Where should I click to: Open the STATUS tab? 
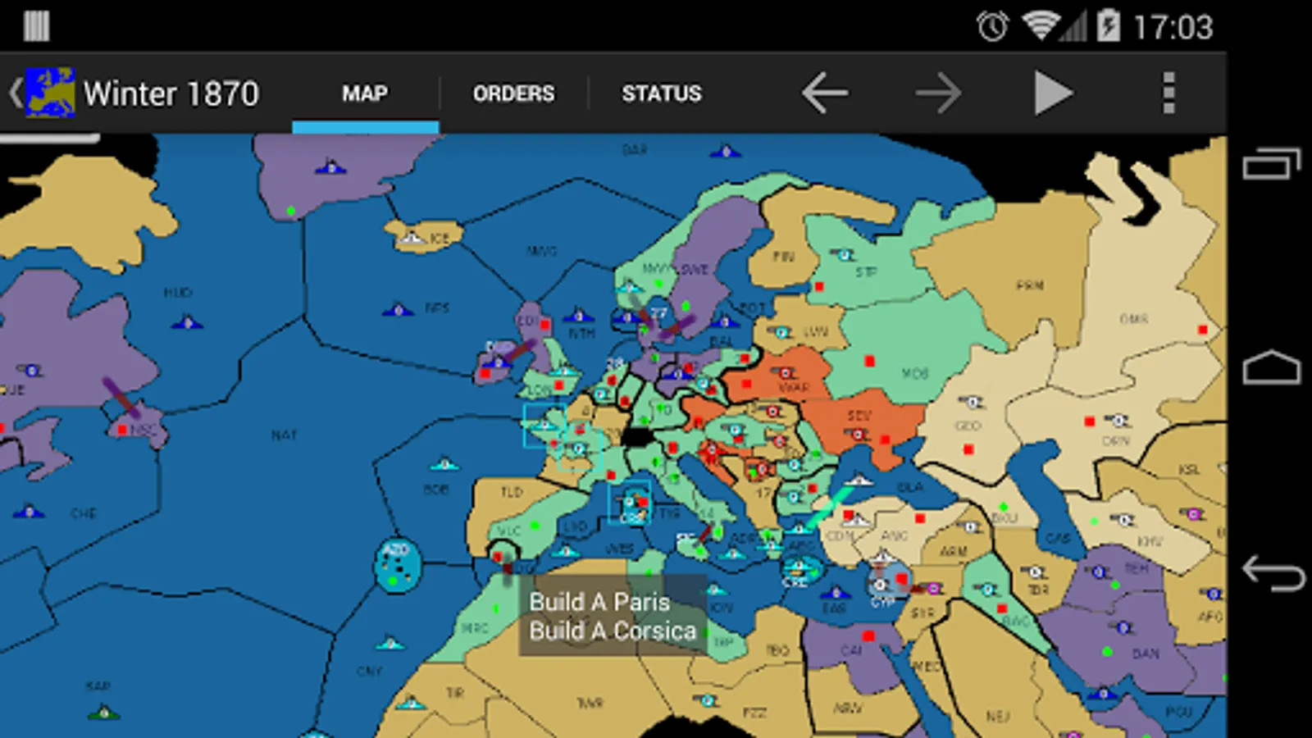[x=661, y=93]
